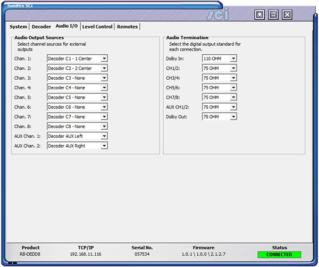Screen dimensions: 319x267
Task: Switch to the System tab
Action: (18, 27)
